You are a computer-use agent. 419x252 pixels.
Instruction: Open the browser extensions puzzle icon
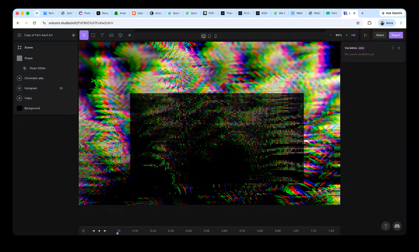[x=369, y=23]
